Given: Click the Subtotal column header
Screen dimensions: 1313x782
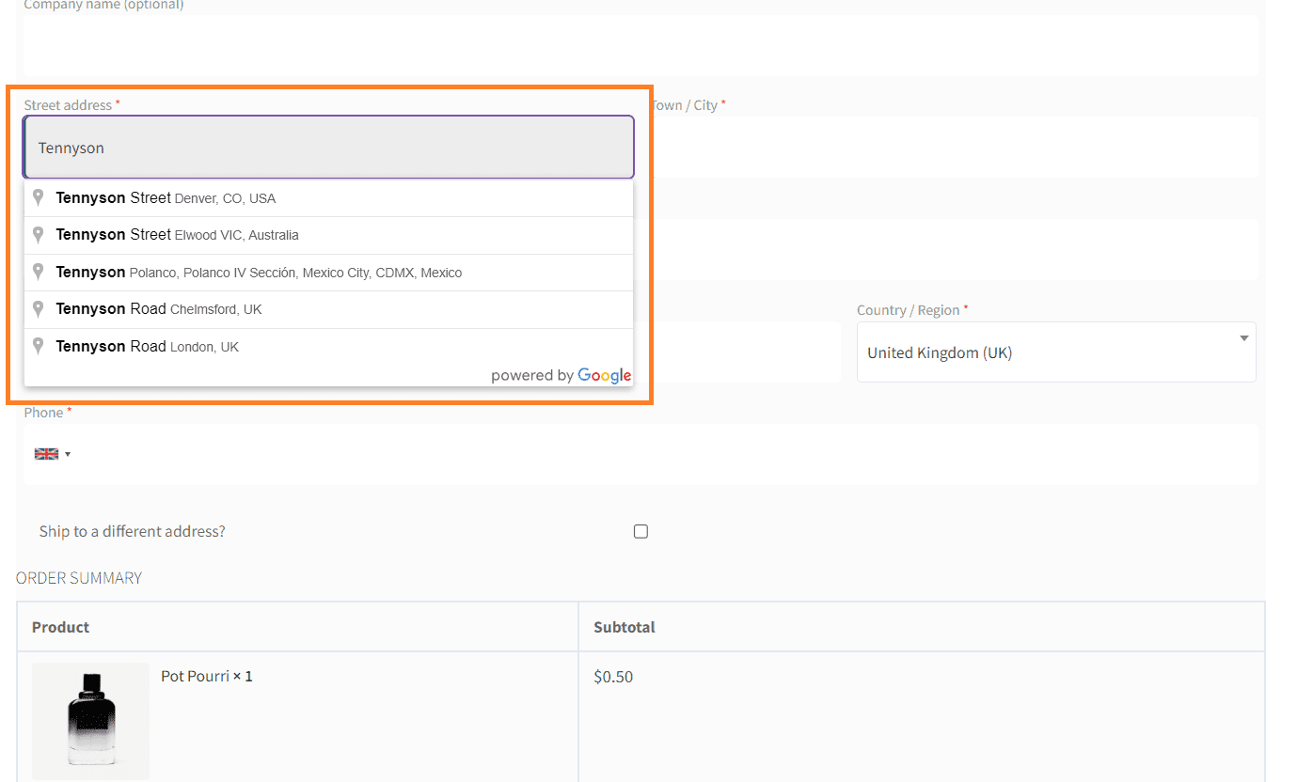Looking at the screenshot, I should click(x=624, y=627).
